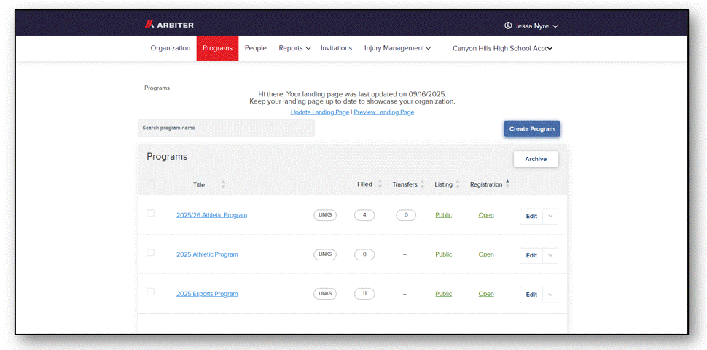This screenshot has width=707, height=350.
Task: Sort by Filled column arrows
Action: coord(380,184)
